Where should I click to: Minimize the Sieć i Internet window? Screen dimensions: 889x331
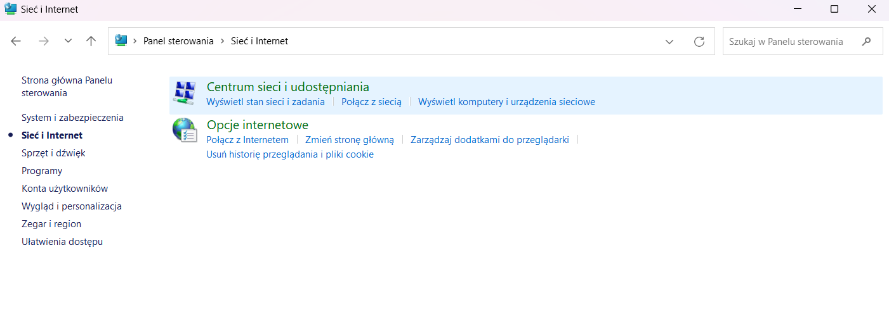pyautogui.click(x=798, y=9)
